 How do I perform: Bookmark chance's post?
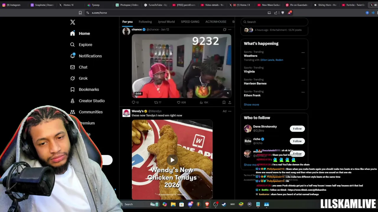[x=224, y=102]
